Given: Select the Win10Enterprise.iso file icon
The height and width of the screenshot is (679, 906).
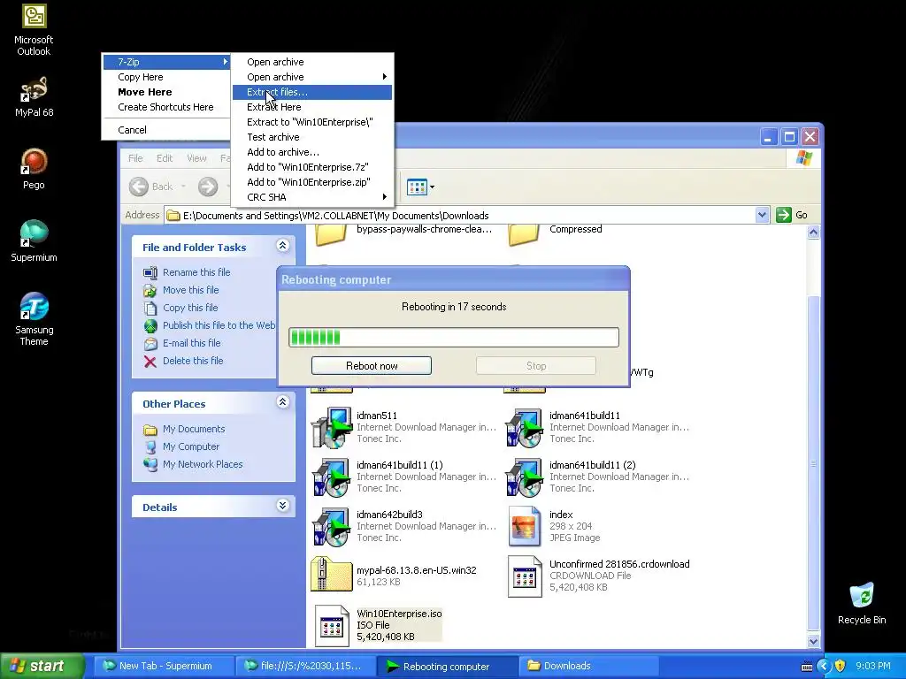Looking at the screenshot, I should coord(331,626).
